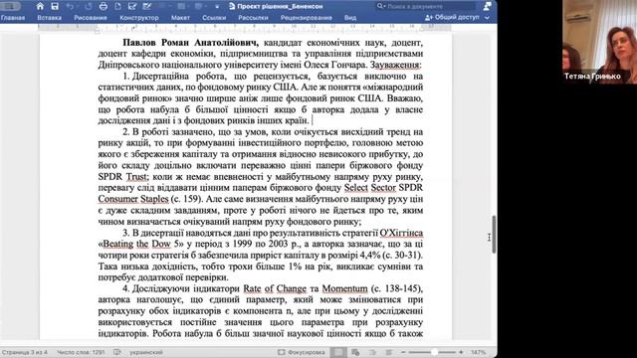Click the underlined word Зауваження
The image size is (637, 358).
pyautogui.click(x=395, y=65)
